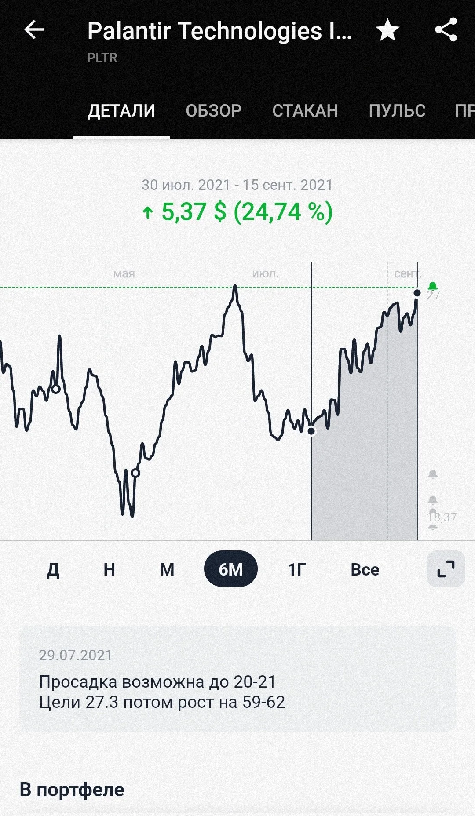Tap the topmost gray alert bell

pos(433,474)
